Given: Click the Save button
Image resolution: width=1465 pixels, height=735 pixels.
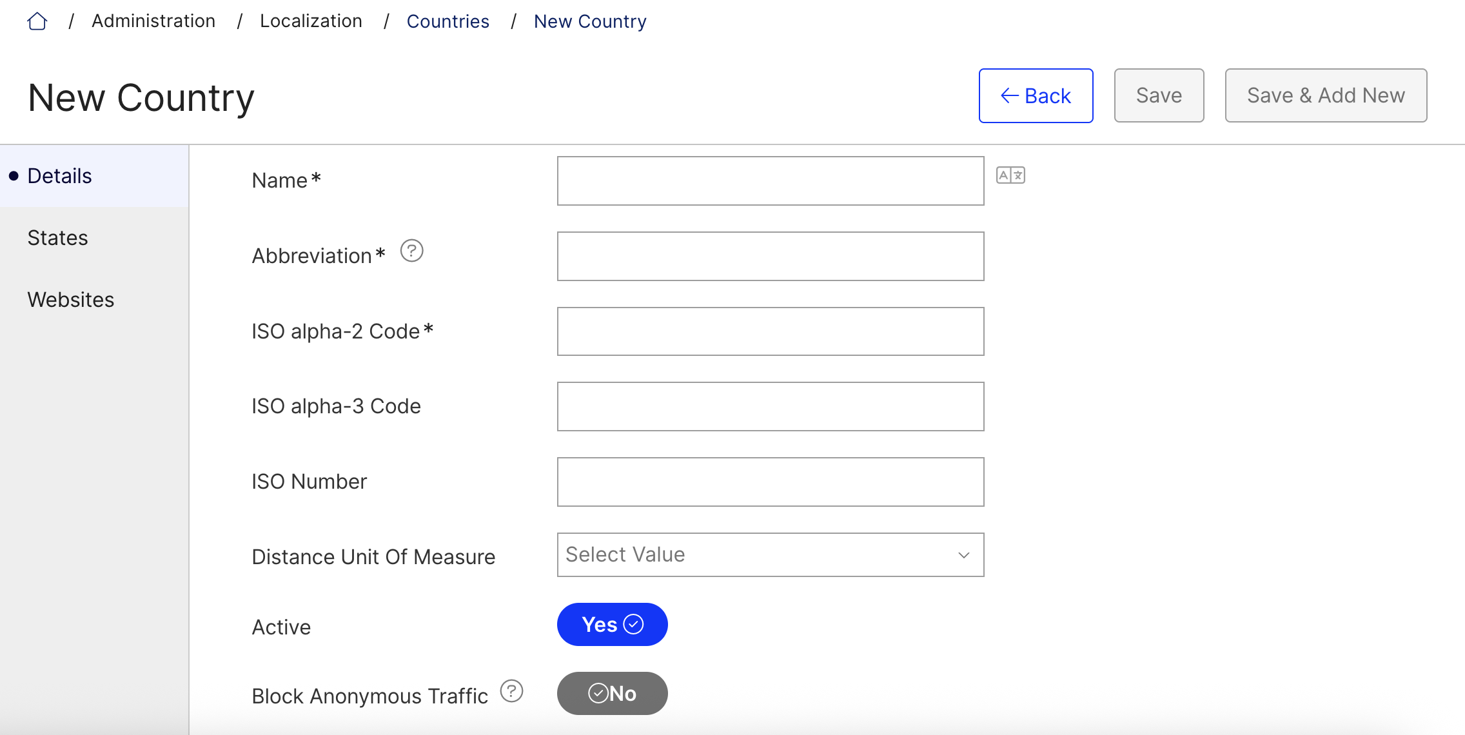Looking at the screenshot, I should coord(1158,95).
